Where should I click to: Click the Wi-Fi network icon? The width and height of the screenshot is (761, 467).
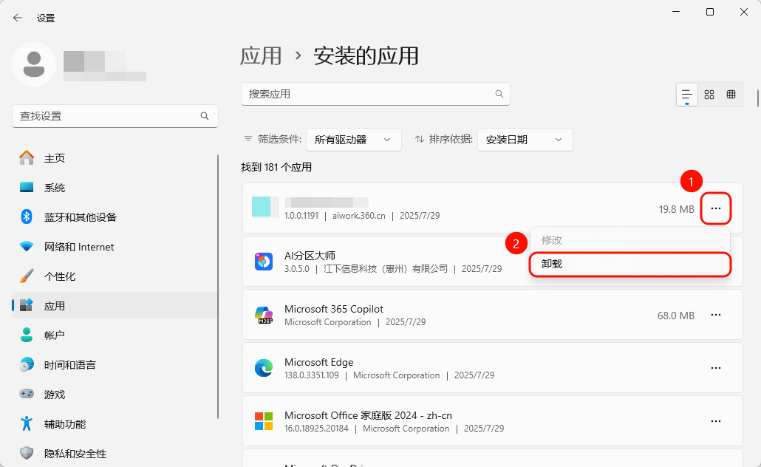coord(27,247)
